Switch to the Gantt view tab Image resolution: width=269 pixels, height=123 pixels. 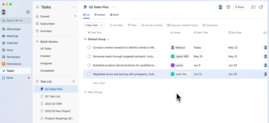click(114, 15)
